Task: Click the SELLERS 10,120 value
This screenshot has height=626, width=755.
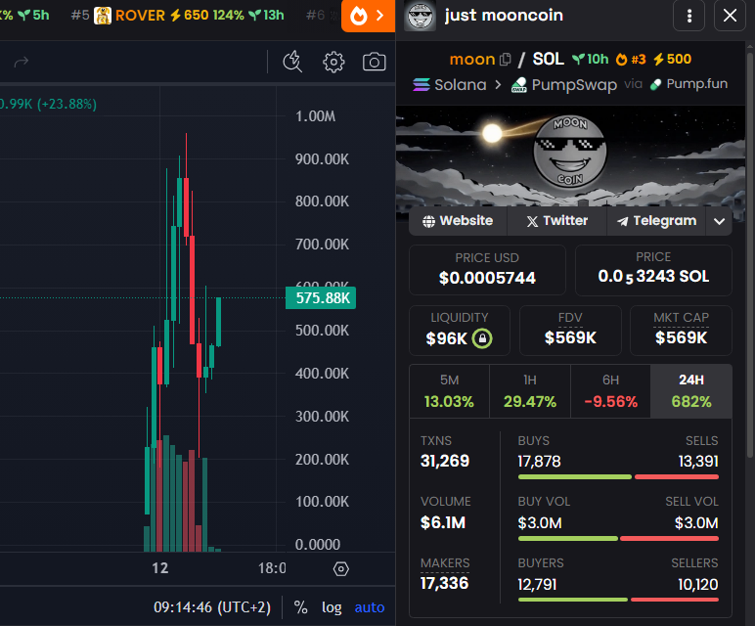Action: 697,585
